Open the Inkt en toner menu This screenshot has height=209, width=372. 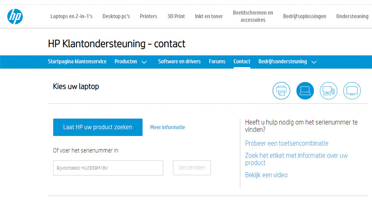(x=209, y=16)
